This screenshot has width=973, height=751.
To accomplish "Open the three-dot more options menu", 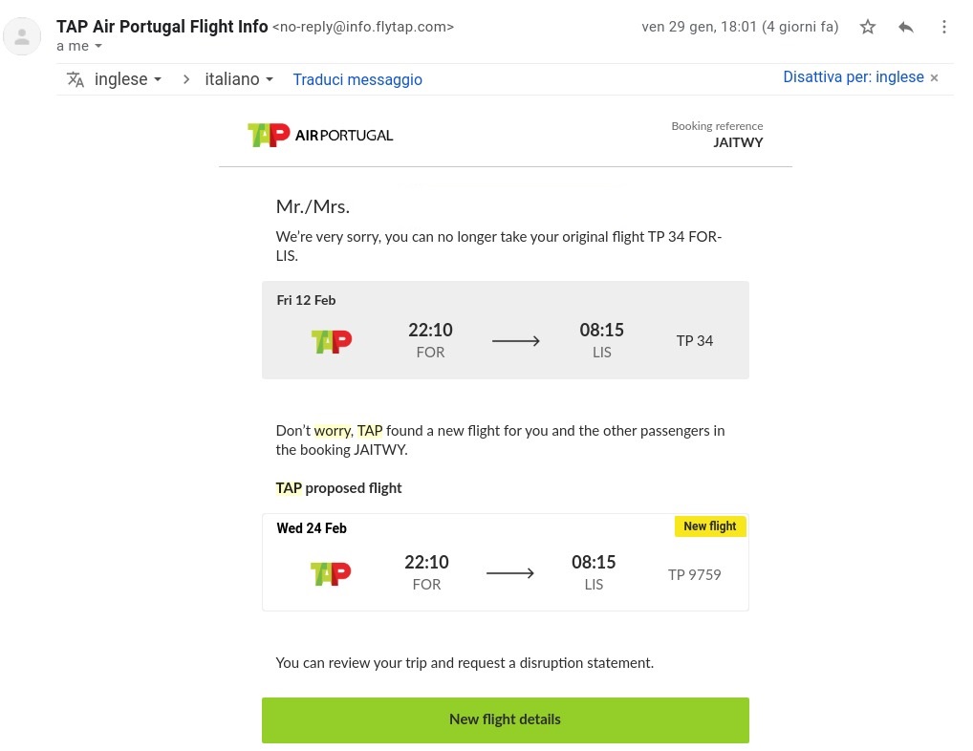I will click(x=943, y=27).
